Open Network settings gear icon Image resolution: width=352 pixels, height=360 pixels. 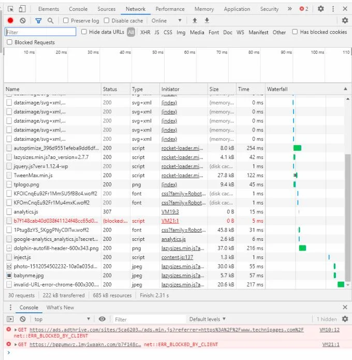[345, 20]
